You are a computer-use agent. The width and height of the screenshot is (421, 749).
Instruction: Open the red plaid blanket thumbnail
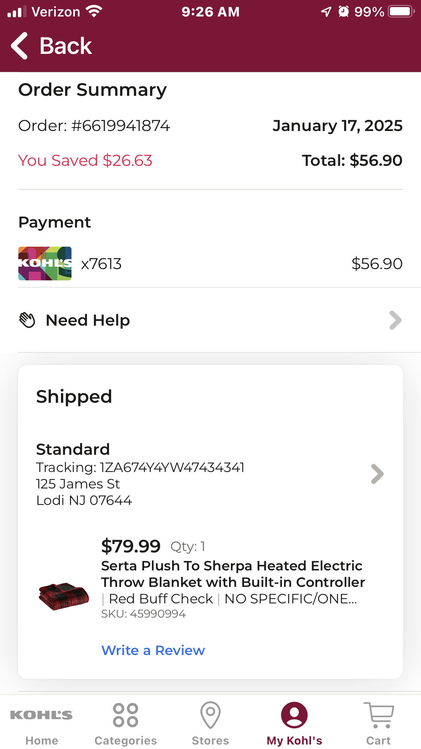[x=64, y=596]
